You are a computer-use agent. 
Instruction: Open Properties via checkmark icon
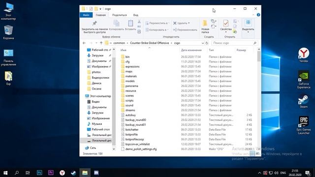(226, 23)
